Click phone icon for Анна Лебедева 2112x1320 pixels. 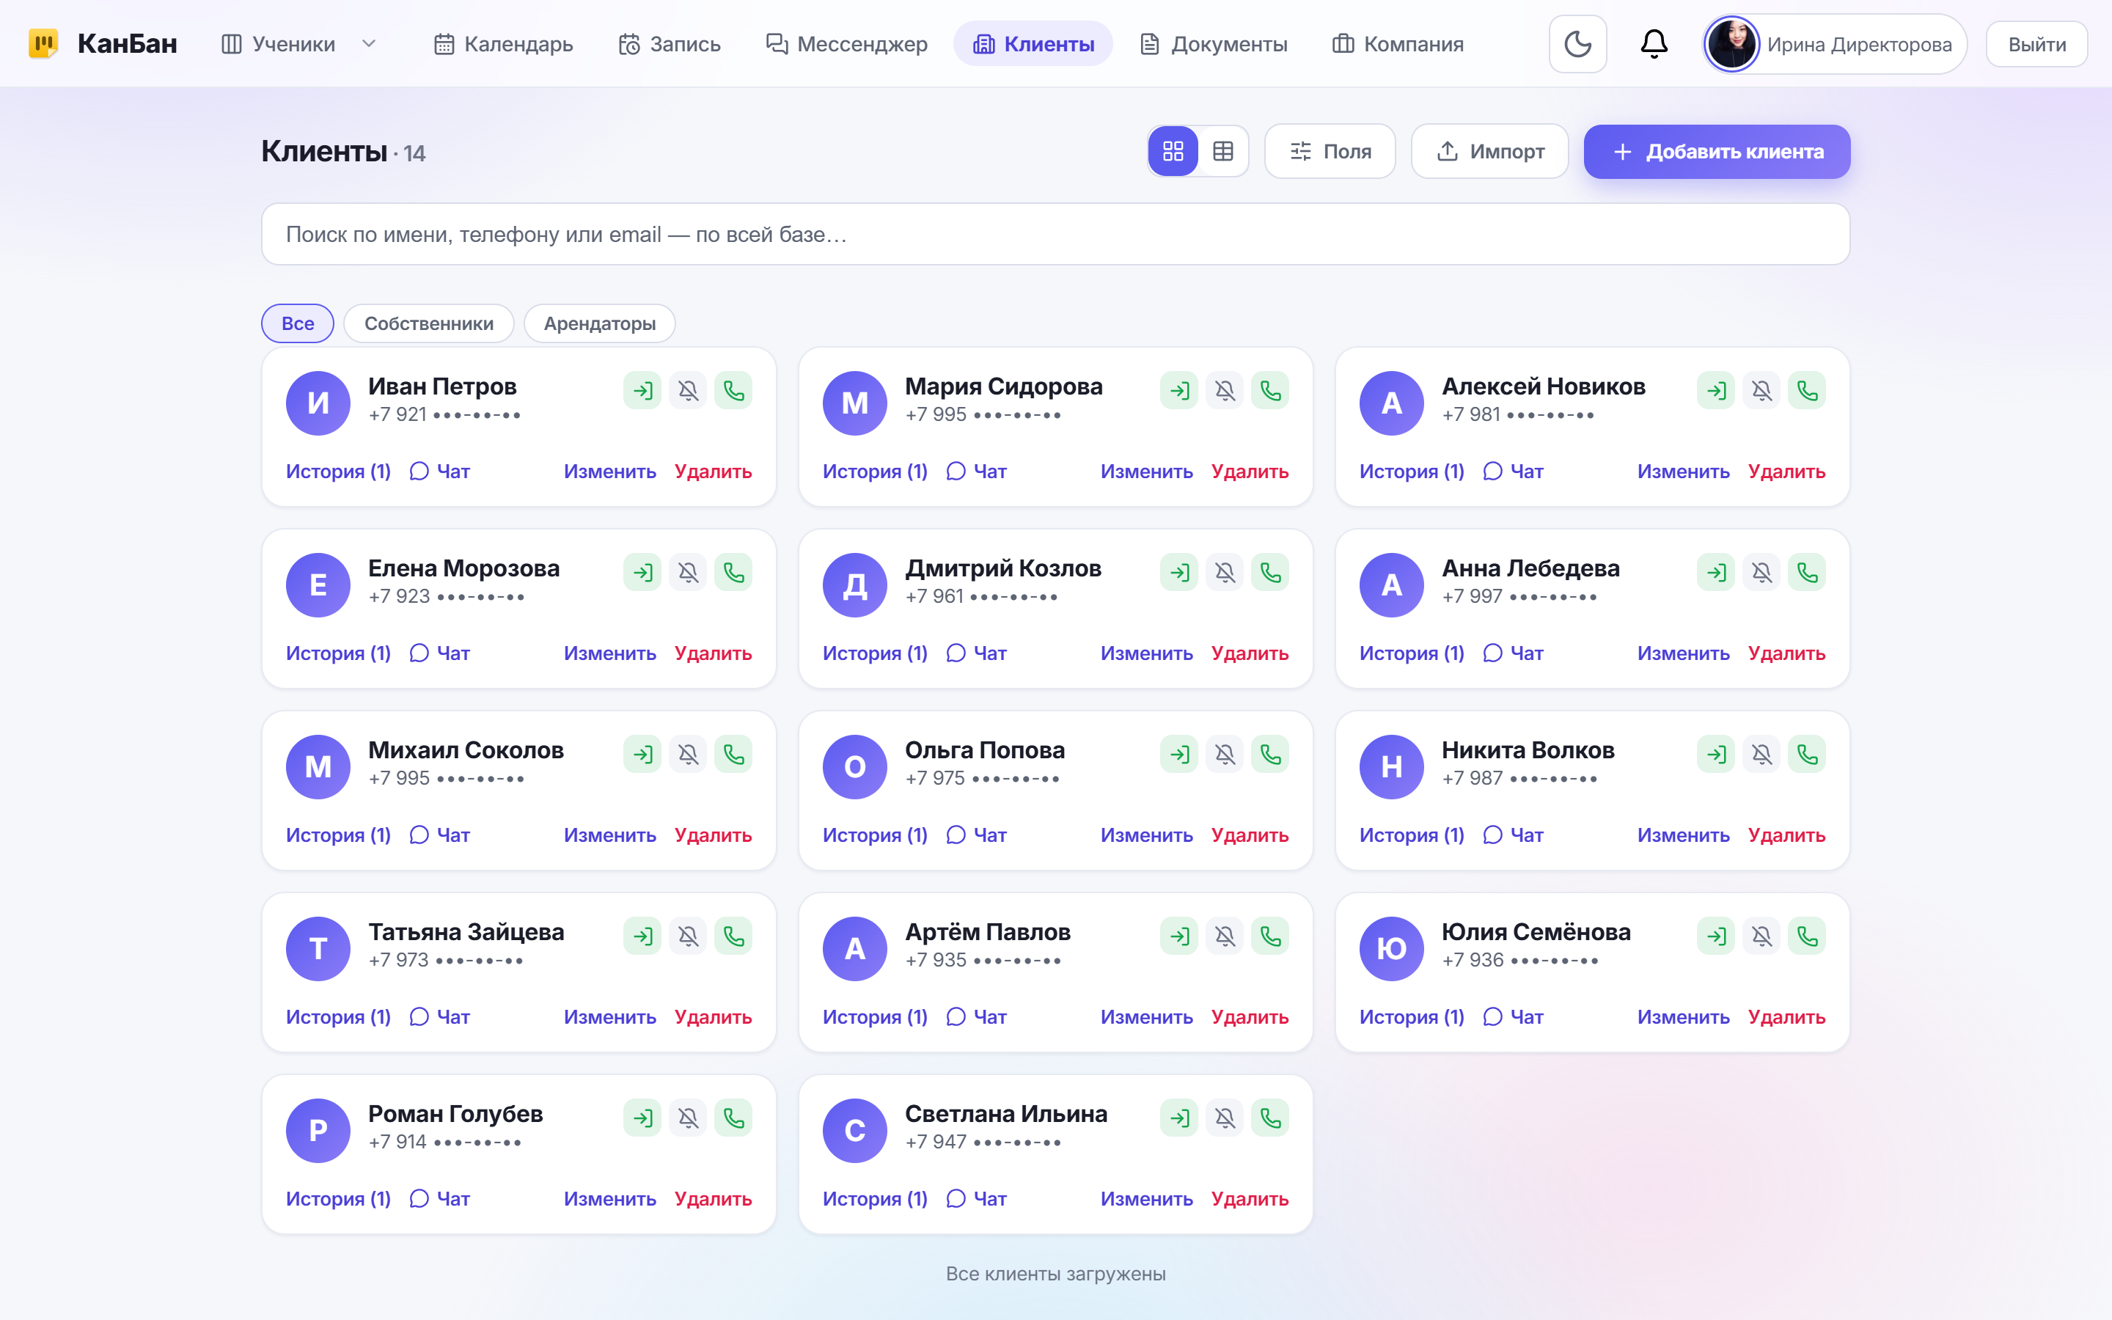tap(1806, 572)
